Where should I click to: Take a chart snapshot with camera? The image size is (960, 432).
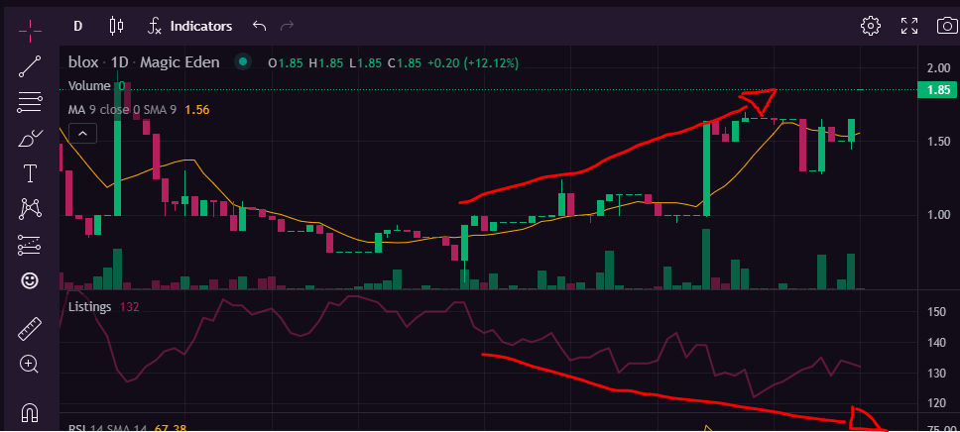[x=947, y=26]
